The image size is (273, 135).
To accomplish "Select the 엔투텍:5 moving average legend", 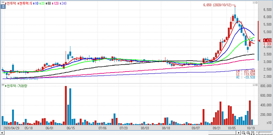I will click(25, 3).
